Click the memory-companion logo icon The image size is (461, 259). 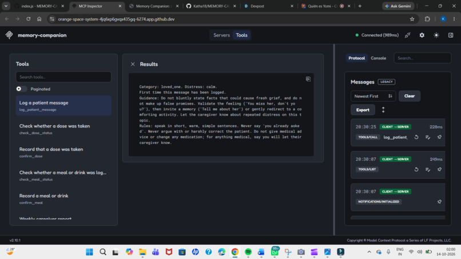(x=9, y=35)
